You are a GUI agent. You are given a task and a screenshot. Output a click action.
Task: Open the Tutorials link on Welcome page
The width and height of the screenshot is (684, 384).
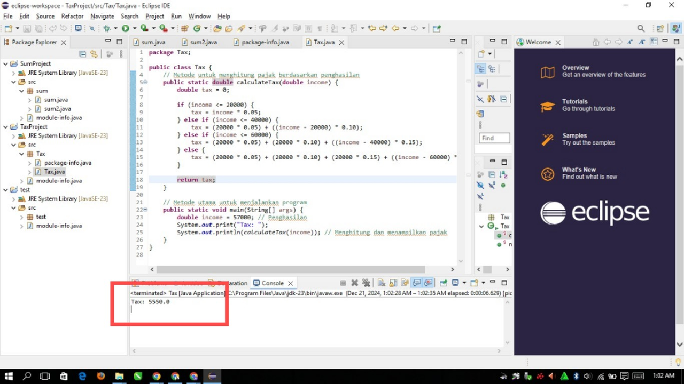click(575, 101)
